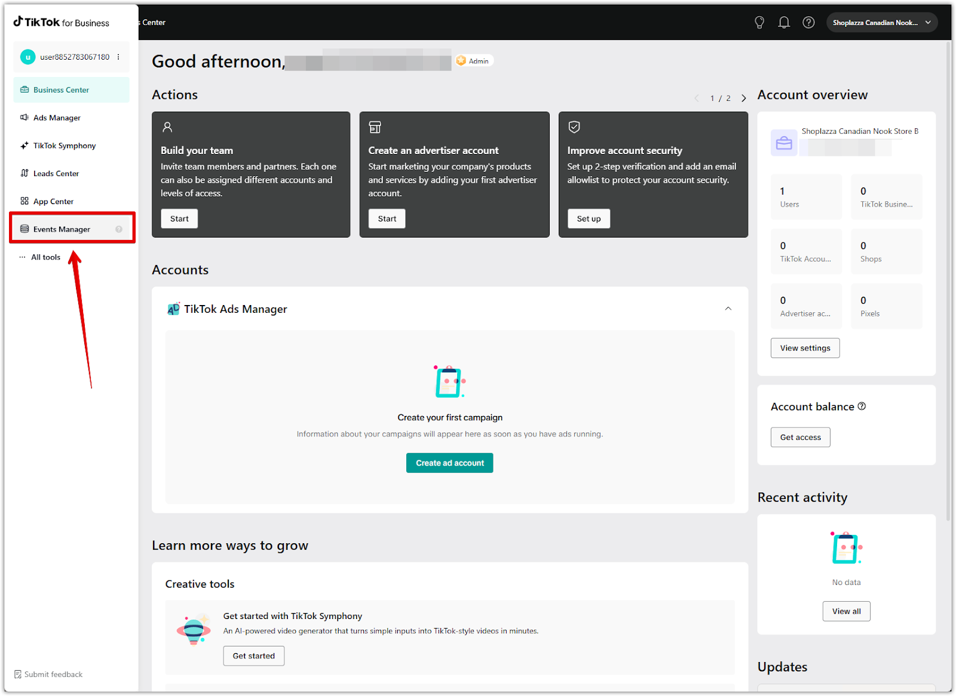
Task: Start the Build your team action
Action: pyautogui.click(x=179, y=218)
